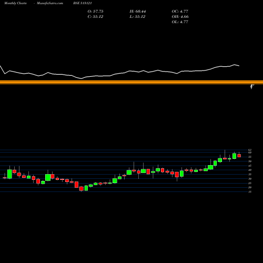
Task: Click the last green candle before final red
Action: 234,156
